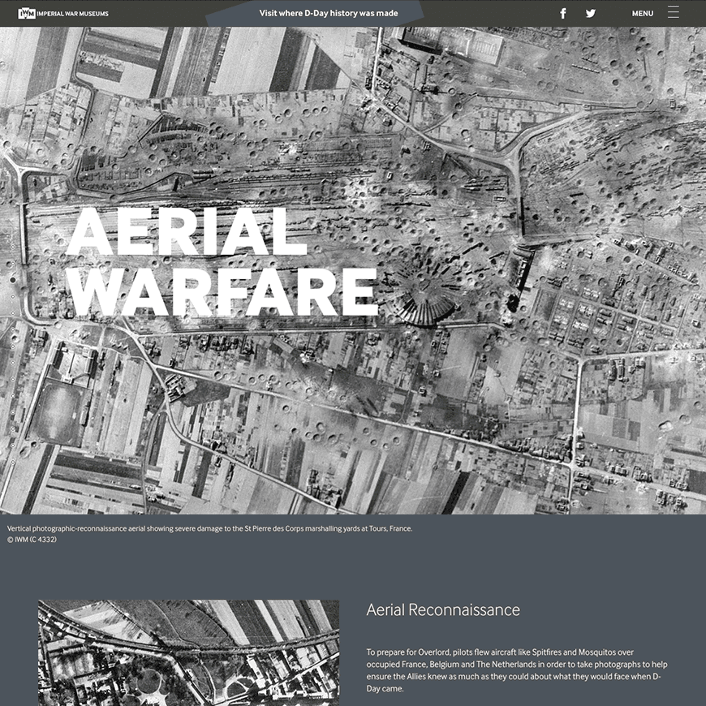Open the hamburger menu icon
706x706 pixels.
tap(673, 12)
